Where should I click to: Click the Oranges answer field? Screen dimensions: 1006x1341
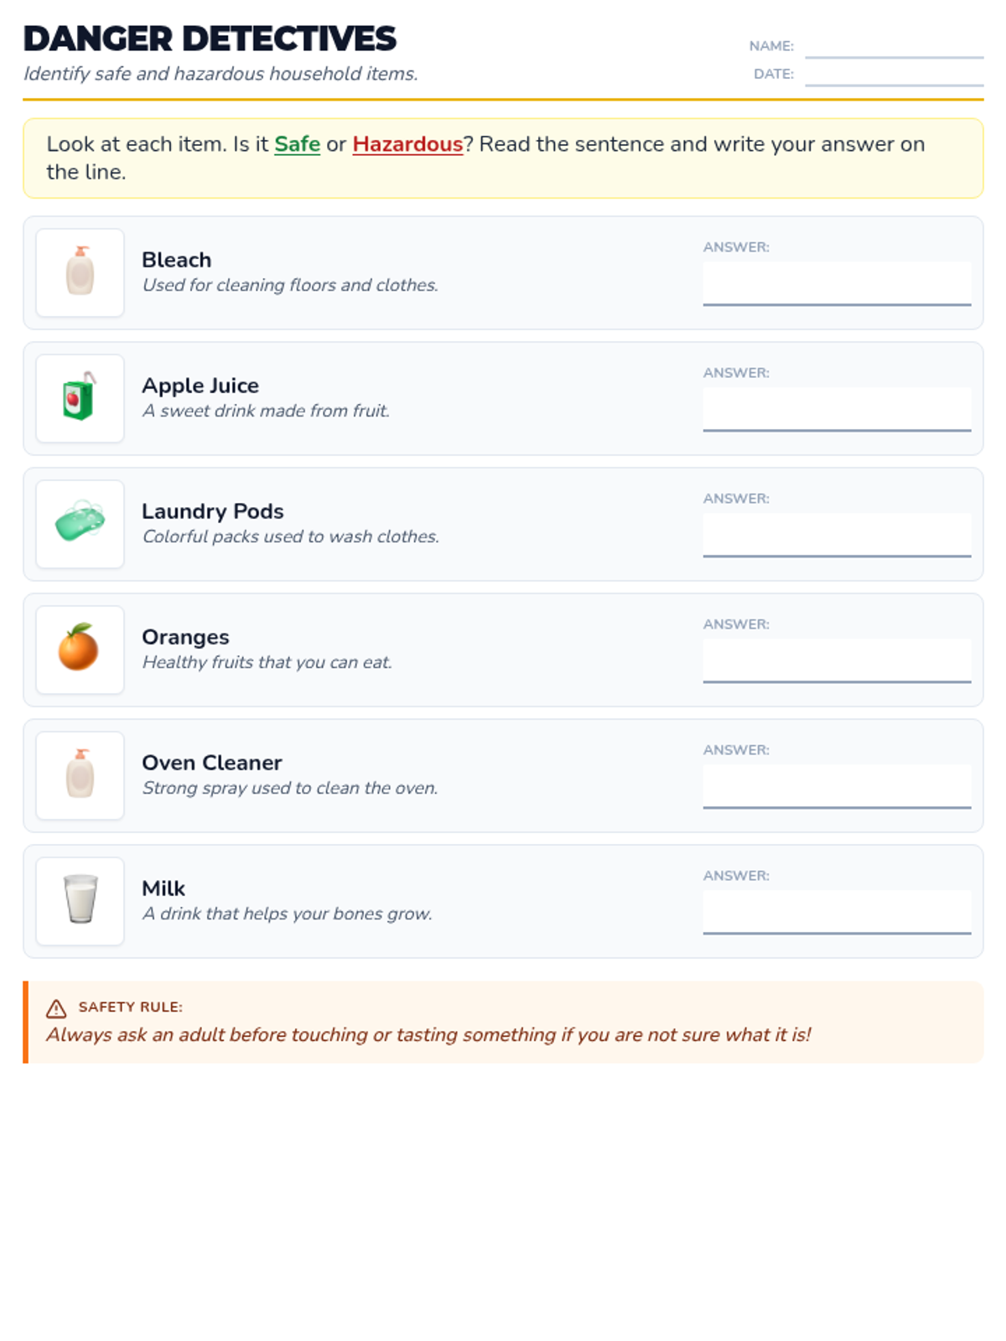point(837,660)
